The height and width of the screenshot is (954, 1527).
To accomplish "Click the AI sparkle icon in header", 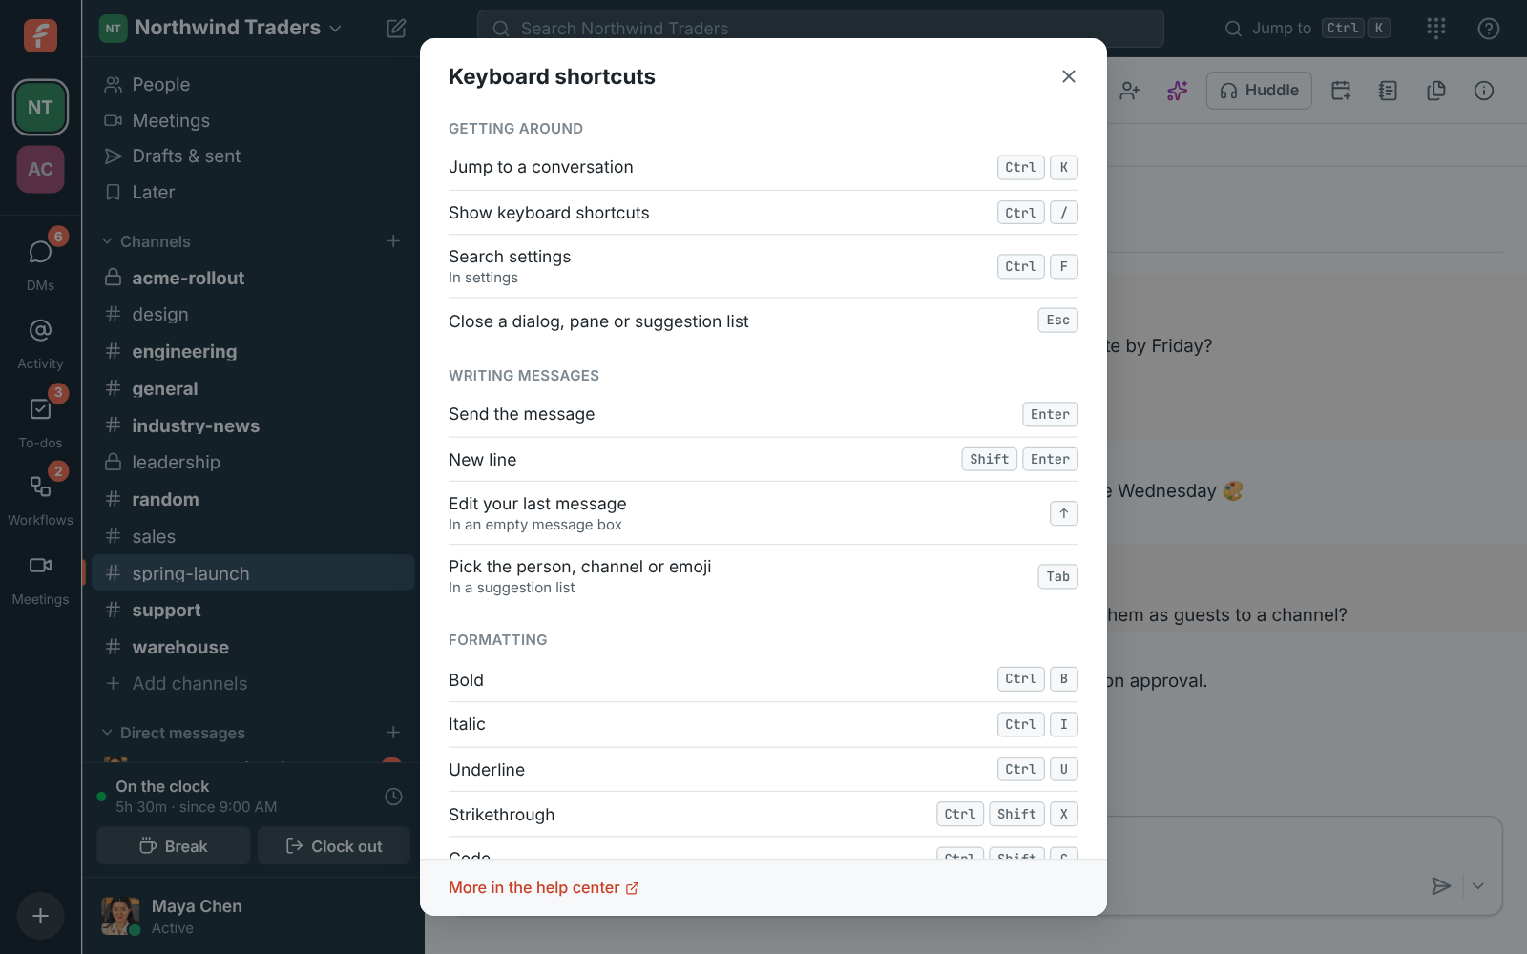I will coord(1178,91).
